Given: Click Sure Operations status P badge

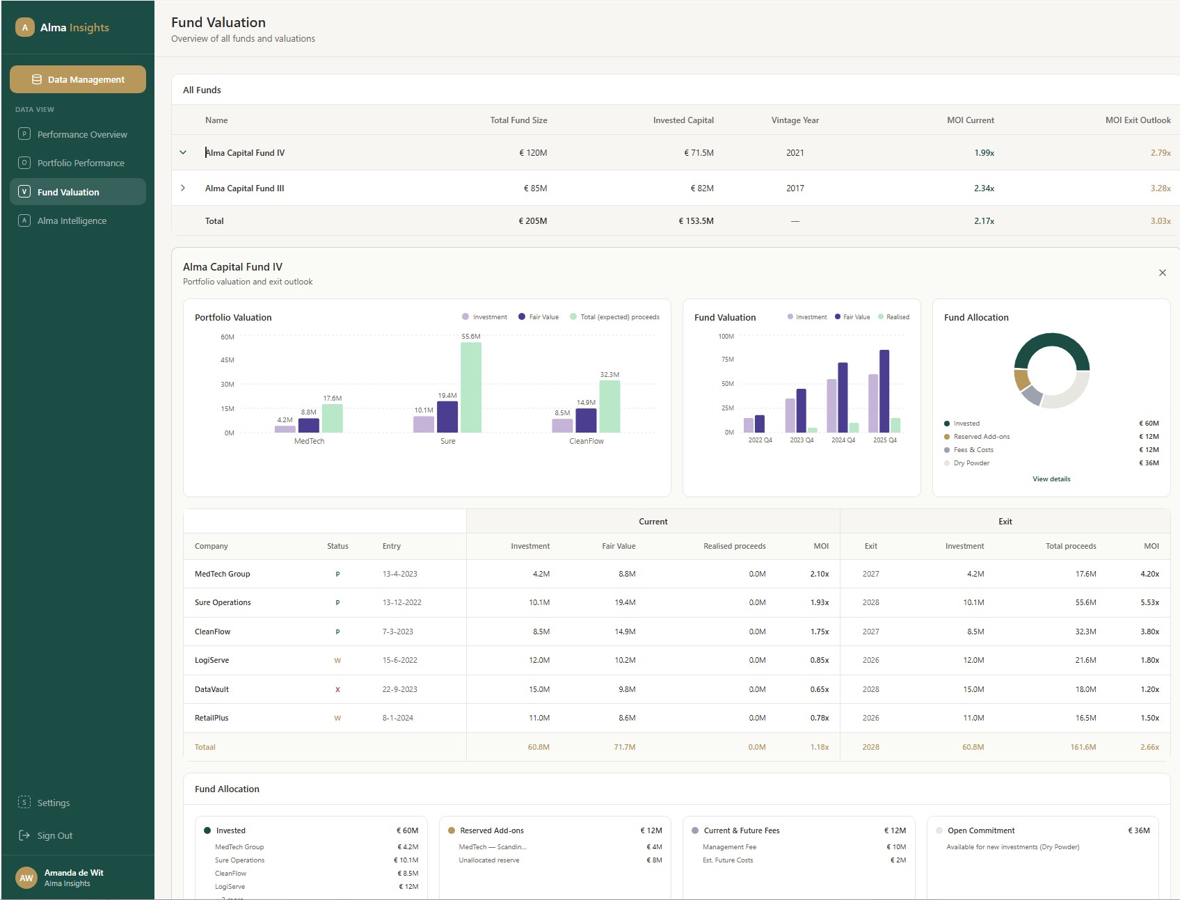Looking at the screenshot, I should pyautogui.click(x=337, y=602).
